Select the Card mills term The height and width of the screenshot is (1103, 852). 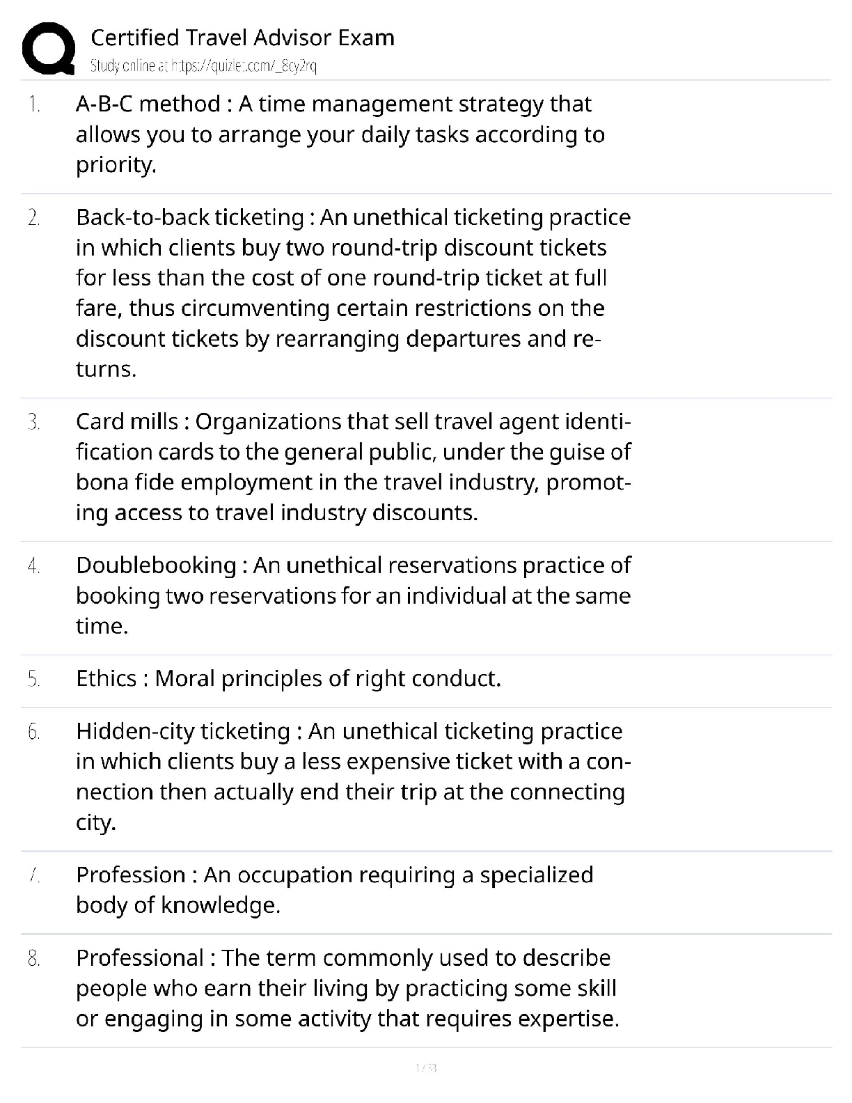(127, 422)
